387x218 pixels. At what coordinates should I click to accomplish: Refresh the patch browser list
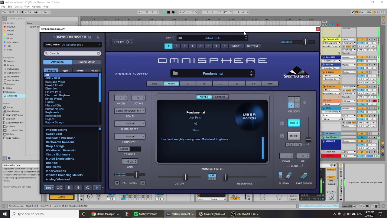[x=88, y=188]
